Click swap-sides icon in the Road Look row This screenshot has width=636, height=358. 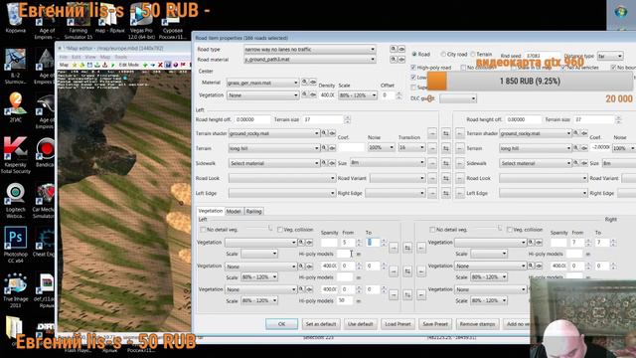(446, 178)
